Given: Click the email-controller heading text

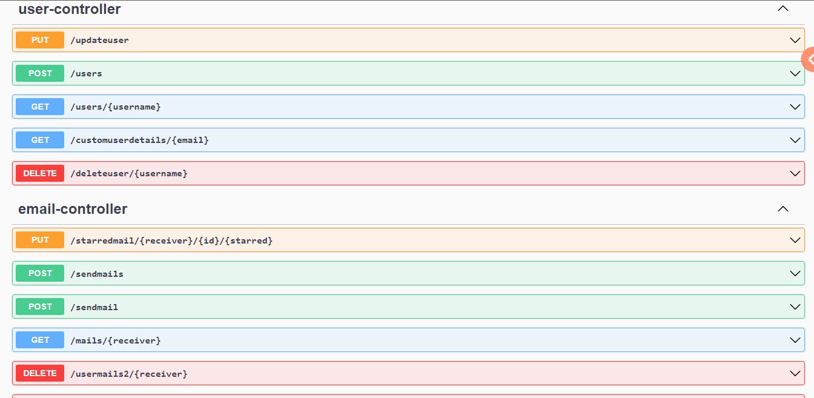Looking at the screenshot, I should 73,209.
